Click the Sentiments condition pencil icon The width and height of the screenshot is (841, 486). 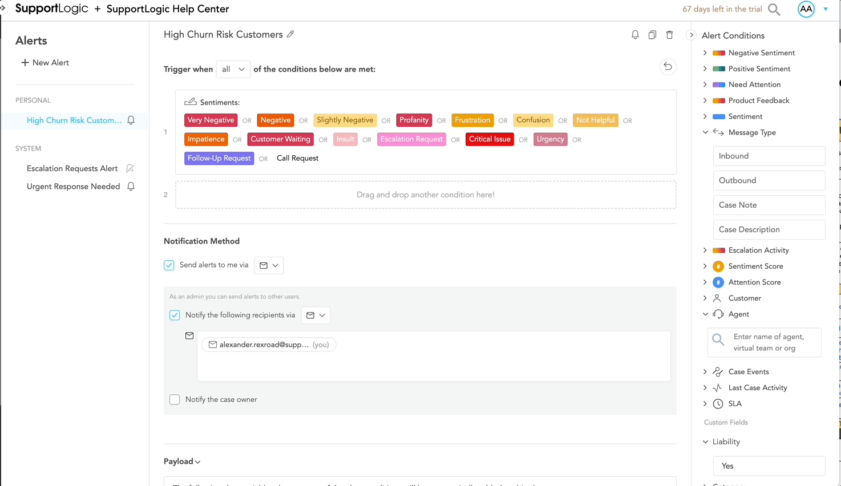(191, 101)
